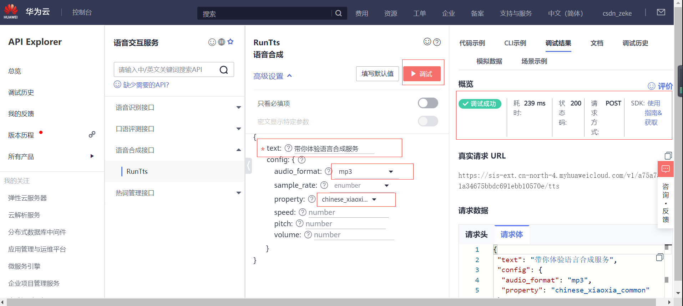This screenshot has height=306, width=683.
Task: Click the red 调试 debug button
Action: (x=422, y=74)
